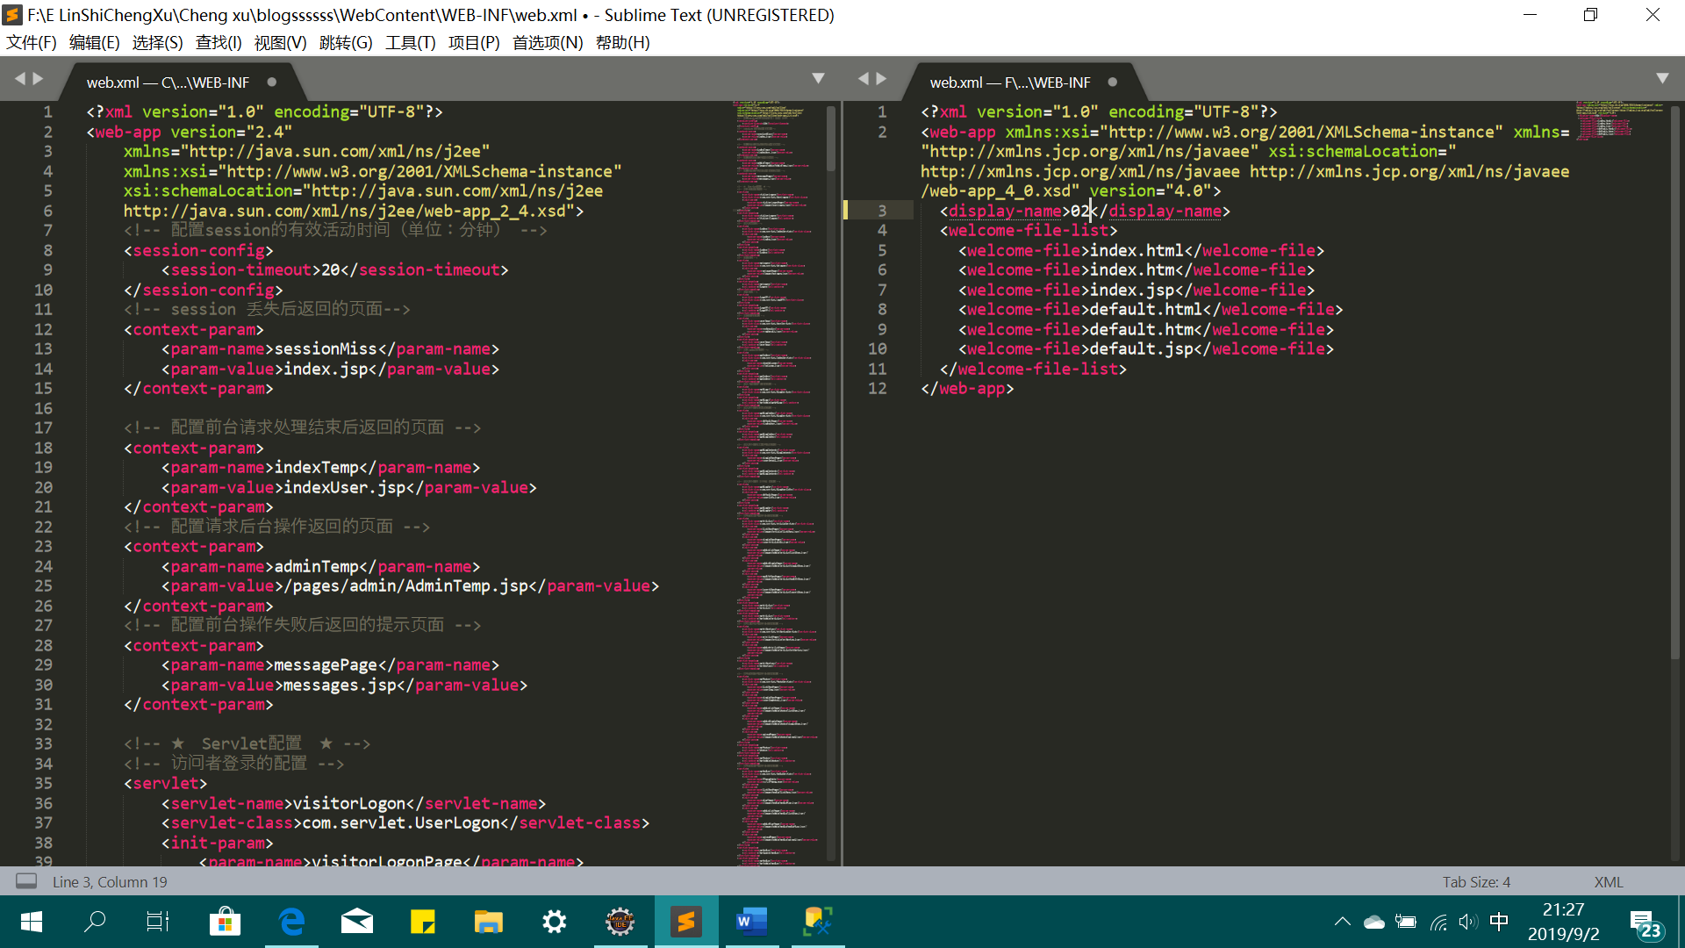Click line number 3 in right gutter
1685x948 pixels.
(x=882, y=211)
